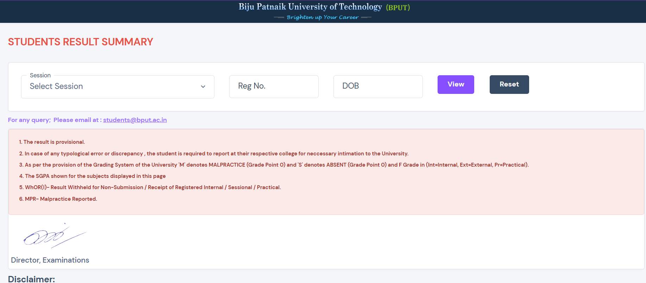
Task: Click the Director's signature image
Action: point(55,236)
